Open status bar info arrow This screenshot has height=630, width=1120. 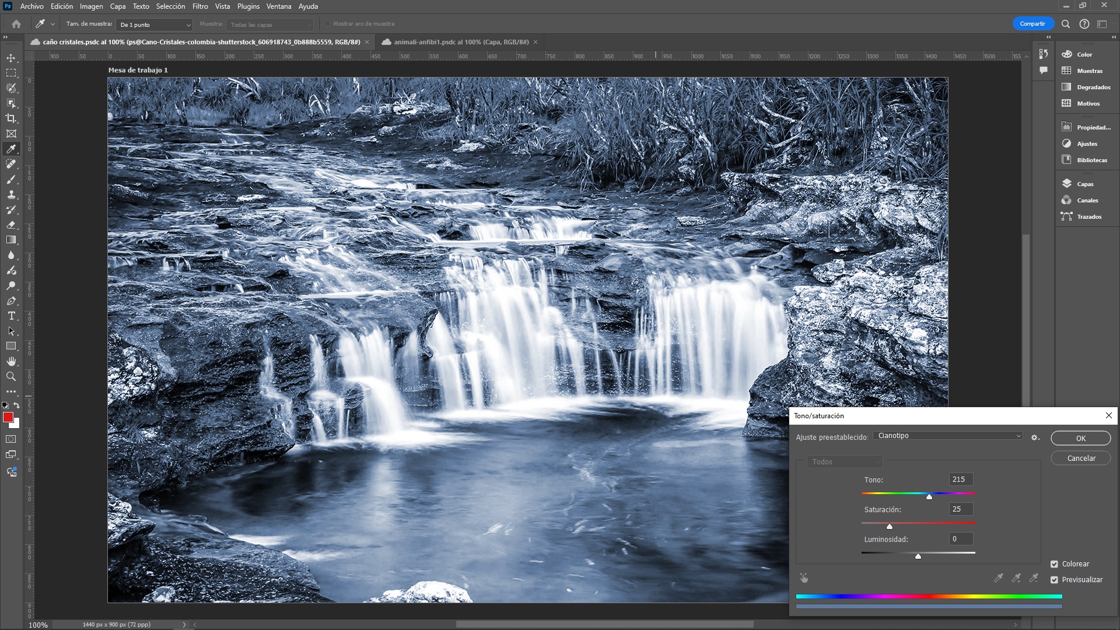pyautogui.click(x=184, y=625)
